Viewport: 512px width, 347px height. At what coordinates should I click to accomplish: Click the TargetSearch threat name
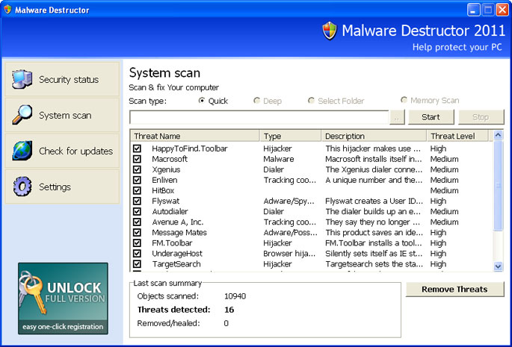click(176, 264)
